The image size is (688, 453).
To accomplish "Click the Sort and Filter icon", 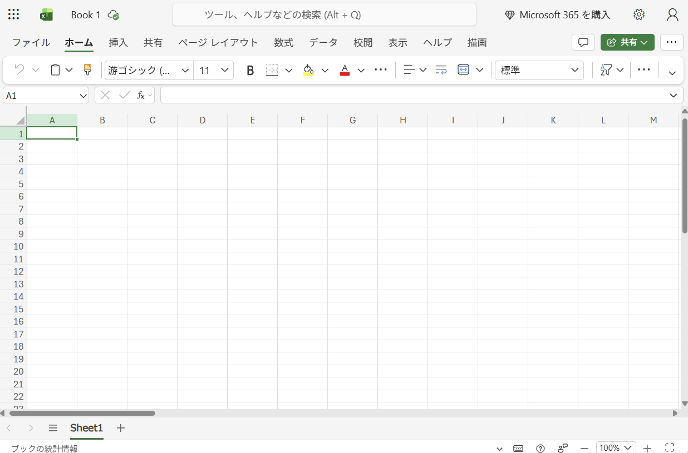I will (x=606, y=70).
